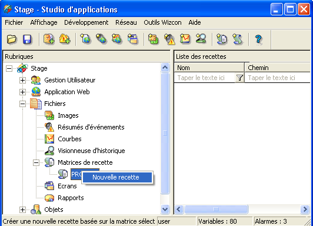Collapse the Fichiers node

[22, 104]
